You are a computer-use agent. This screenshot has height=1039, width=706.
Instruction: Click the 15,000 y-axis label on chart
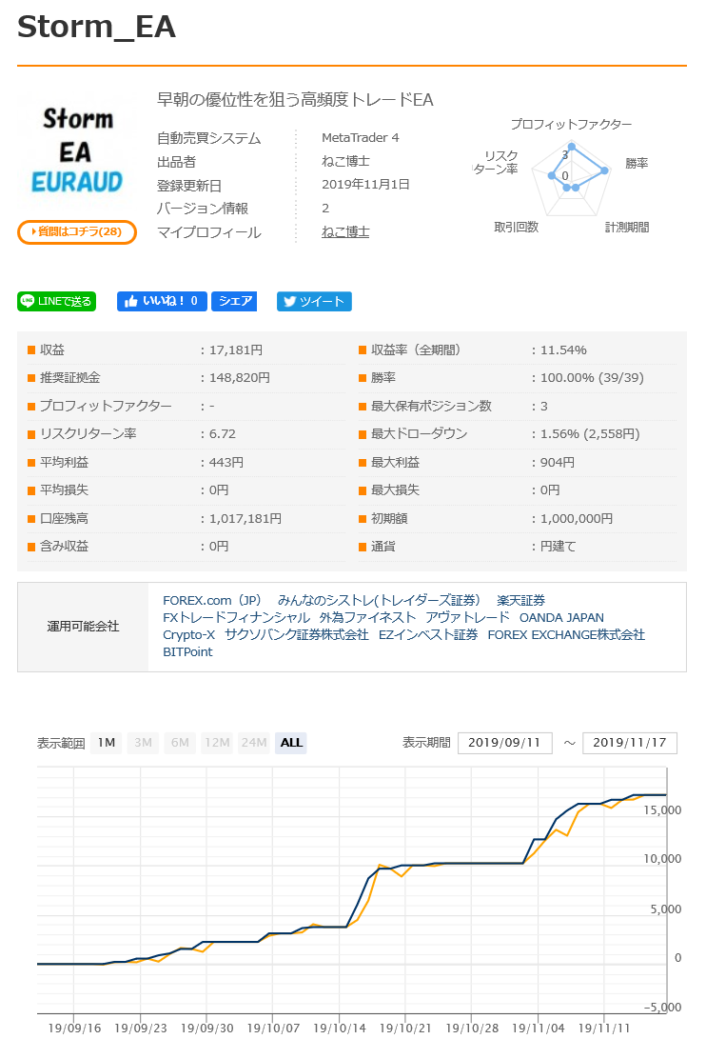click(x=662, y=810)
